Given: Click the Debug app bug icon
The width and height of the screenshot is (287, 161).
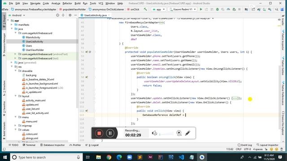Looking at the screenshot, I should pyautogui.click(x=217, y=9).
